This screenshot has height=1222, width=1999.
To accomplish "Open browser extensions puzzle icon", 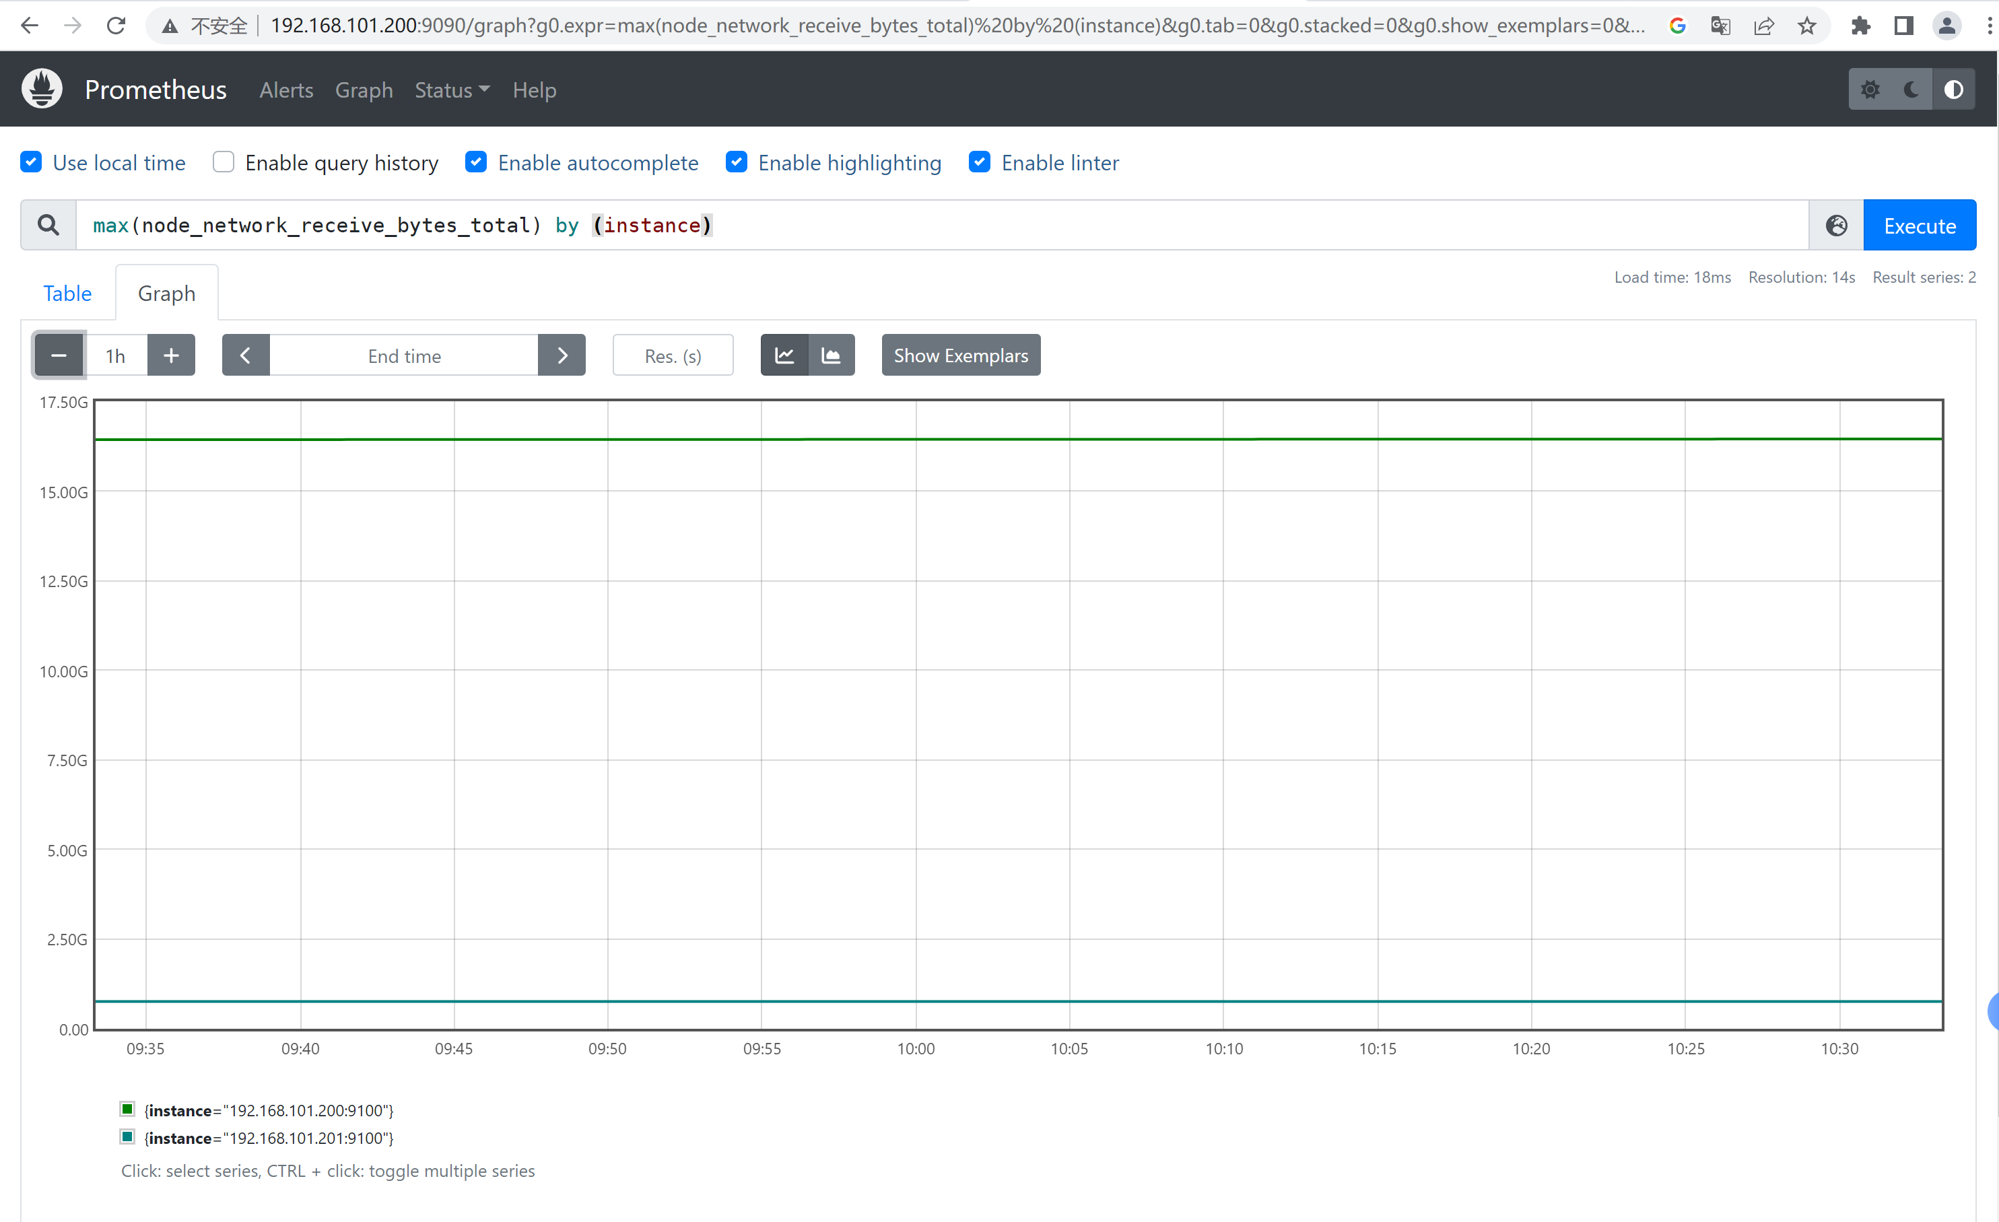I will point(1861,26).
